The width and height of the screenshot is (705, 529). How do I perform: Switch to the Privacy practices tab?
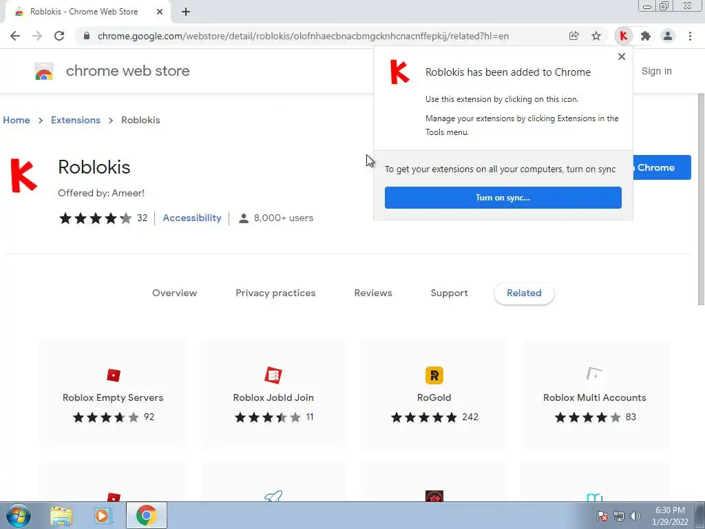[275, 293]
